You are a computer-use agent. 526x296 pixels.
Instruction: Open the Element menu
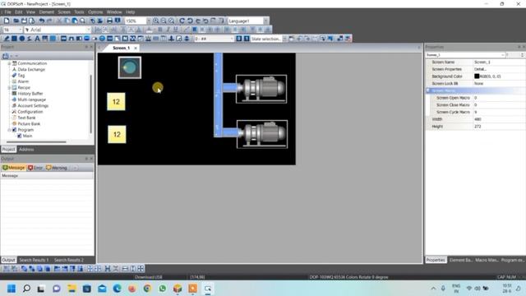(x=46, y=12)
